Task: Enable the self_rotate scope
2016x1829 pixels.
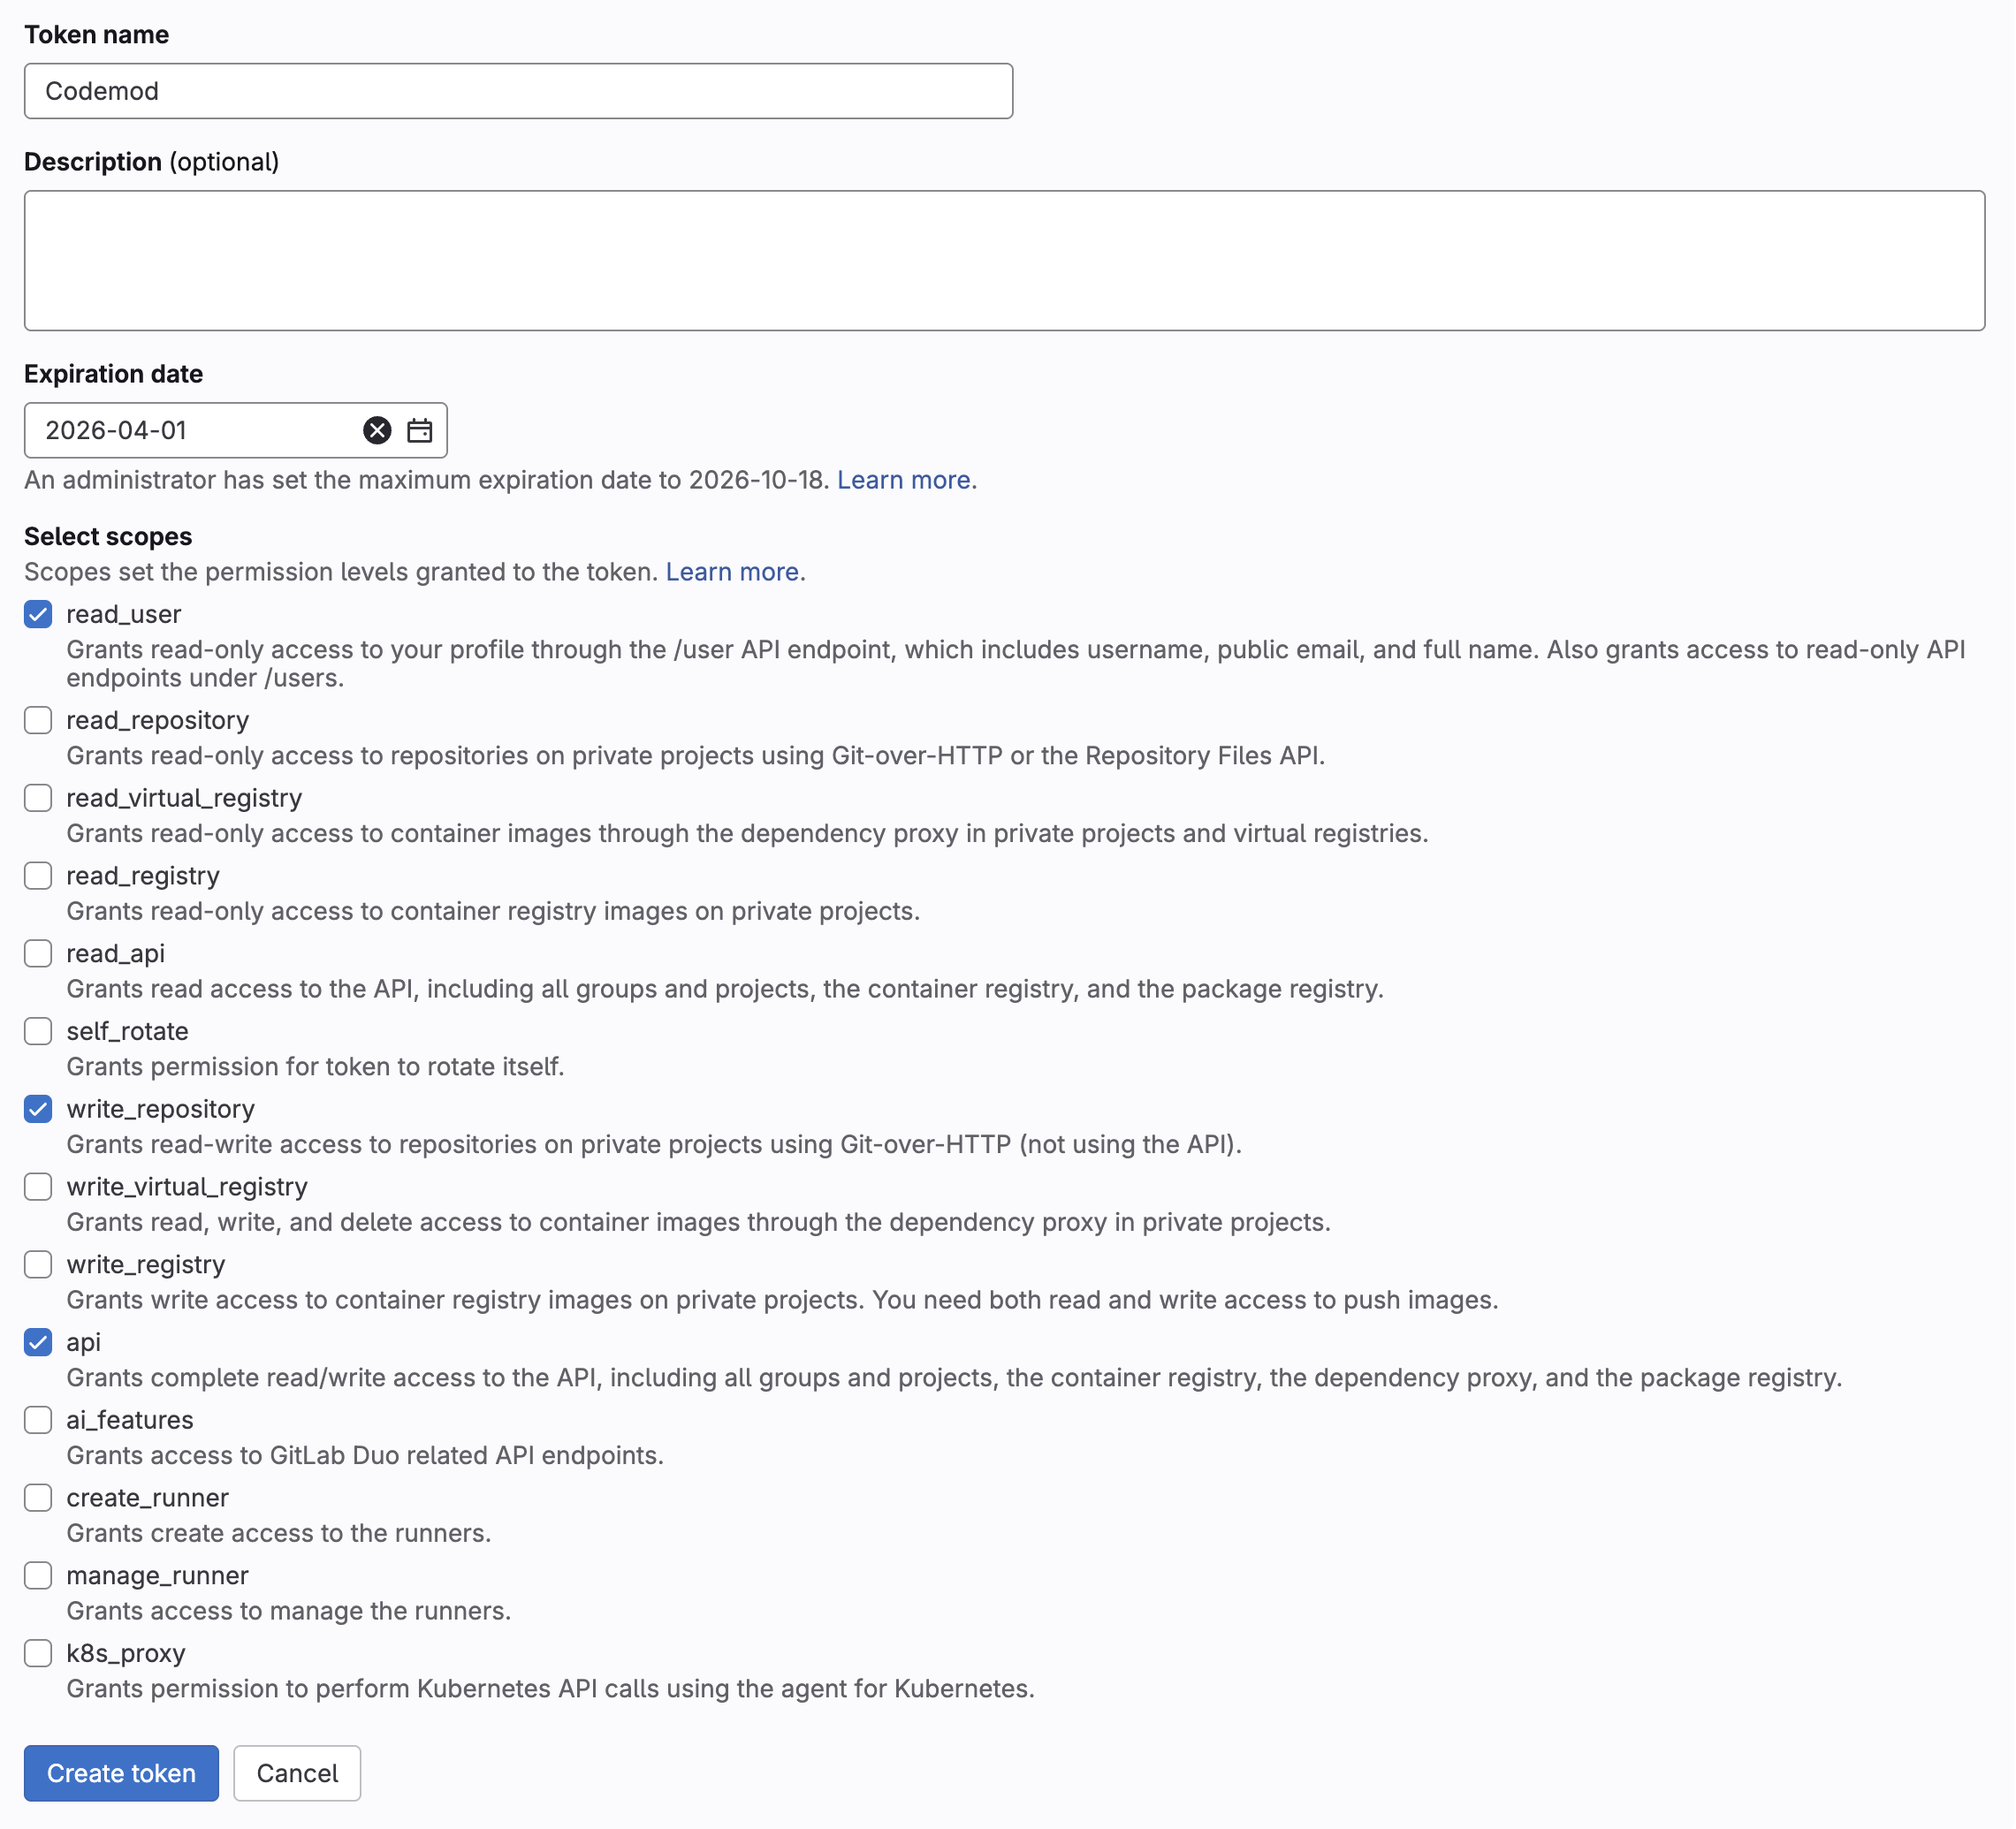Action: pos(38,1030)
